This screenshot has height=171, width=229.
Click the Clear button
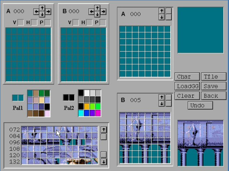[x=187, y=96]
